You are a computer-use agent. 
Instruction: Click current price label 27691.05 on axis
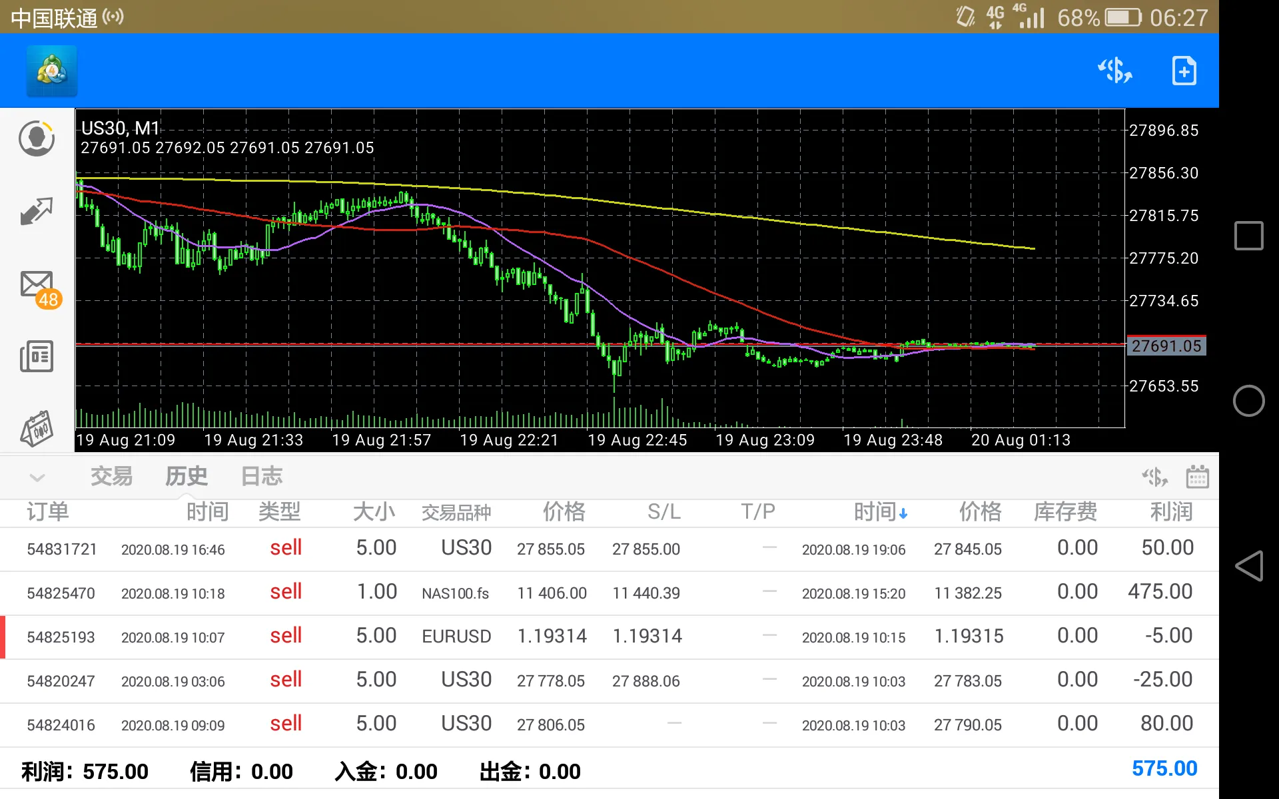[1166, 346]
